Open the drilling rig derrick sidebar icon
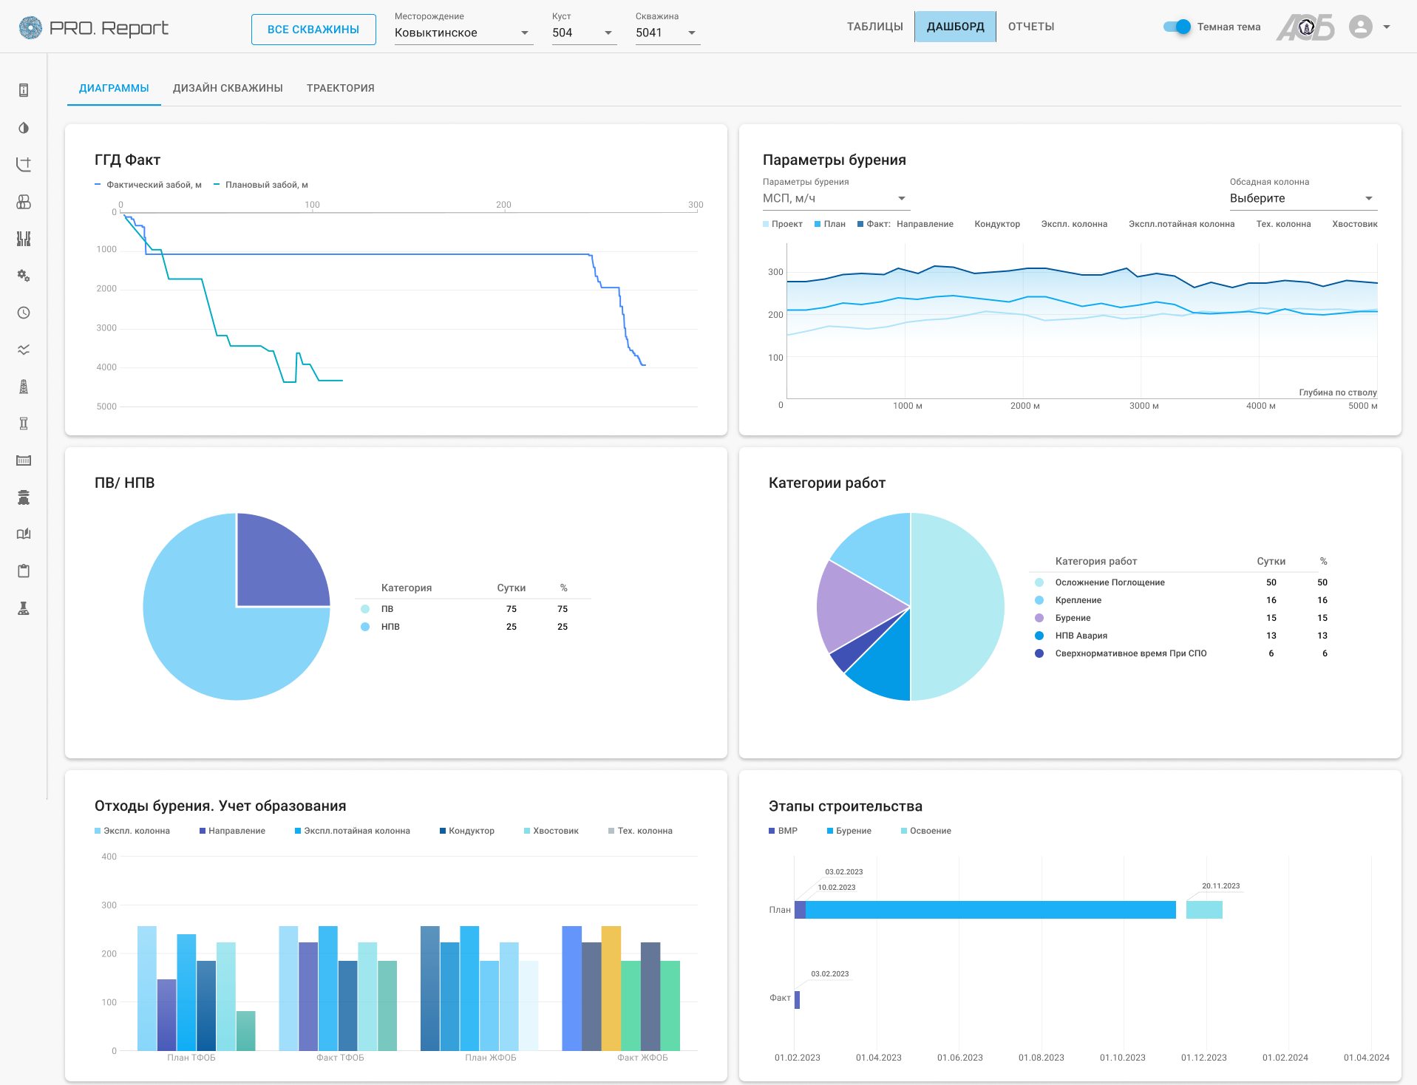1417x1085 pixels. pos(24,387)
